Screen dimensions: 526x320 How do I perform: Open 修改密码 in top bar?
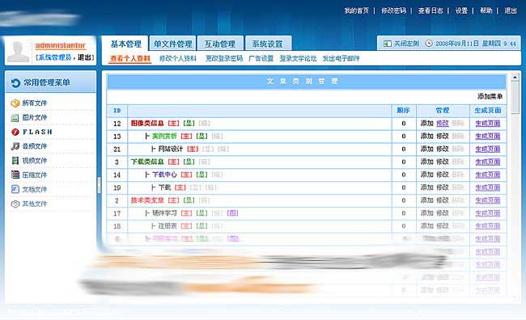(x=393, y=11)
